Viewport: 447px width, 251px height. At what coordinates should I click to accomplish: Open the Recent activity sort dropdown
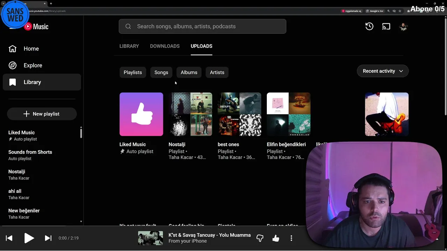click(383, 71)
